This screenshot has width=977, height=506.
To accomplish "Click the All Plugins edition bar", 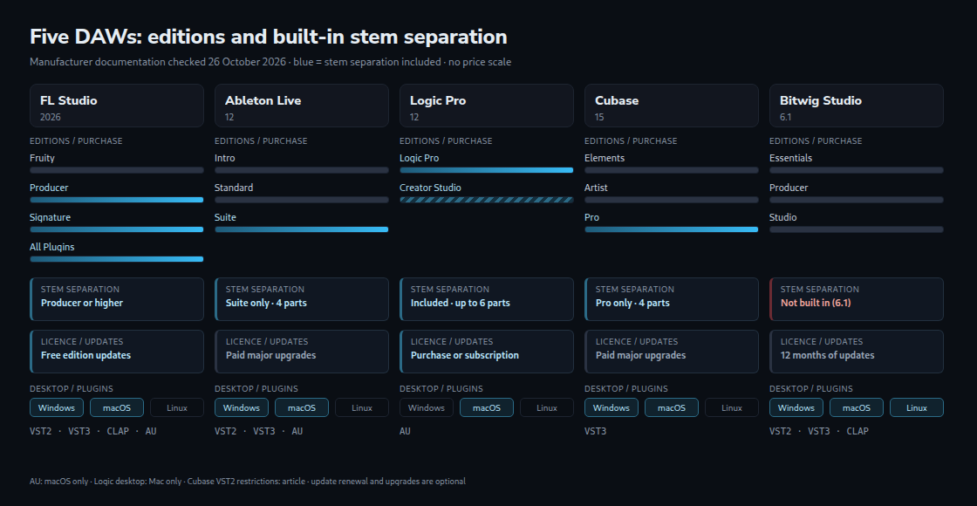I will [117, 259].
